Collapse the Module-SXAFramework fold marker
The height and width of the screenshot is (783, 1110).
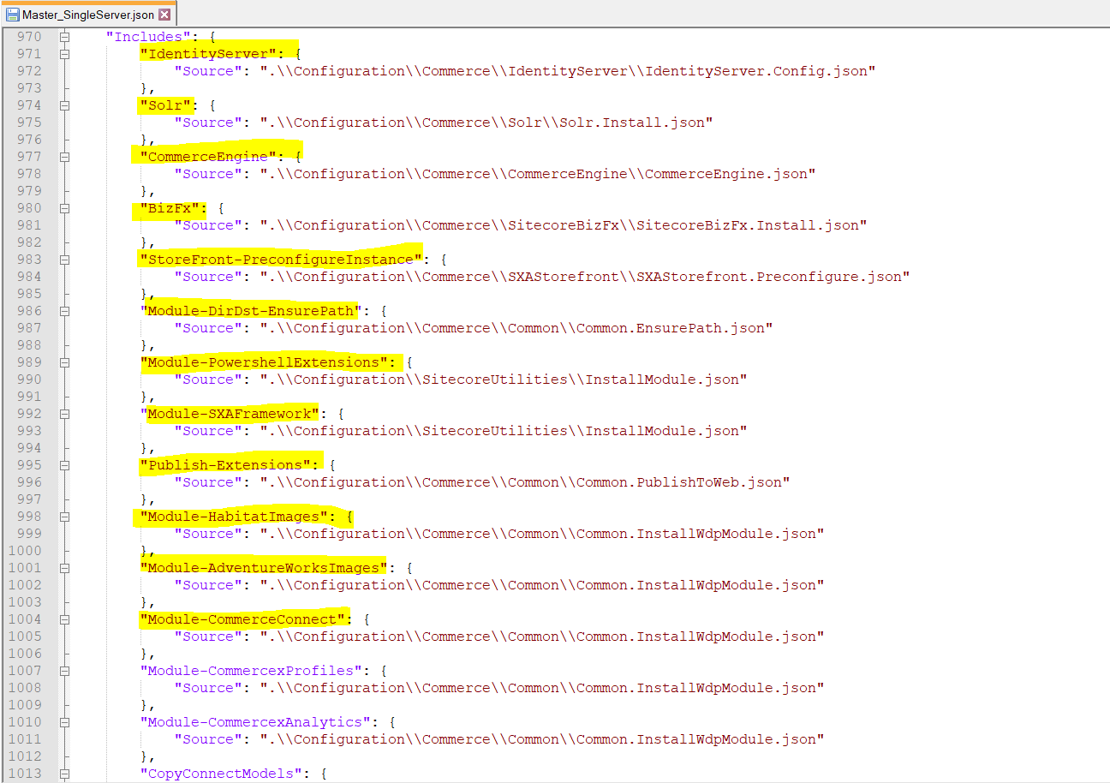click(x=63, y=414)
